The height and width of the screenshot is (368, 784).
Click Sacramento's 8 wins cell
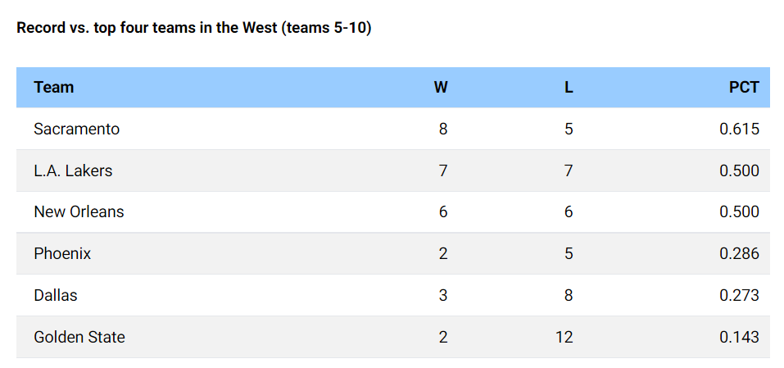443,129
